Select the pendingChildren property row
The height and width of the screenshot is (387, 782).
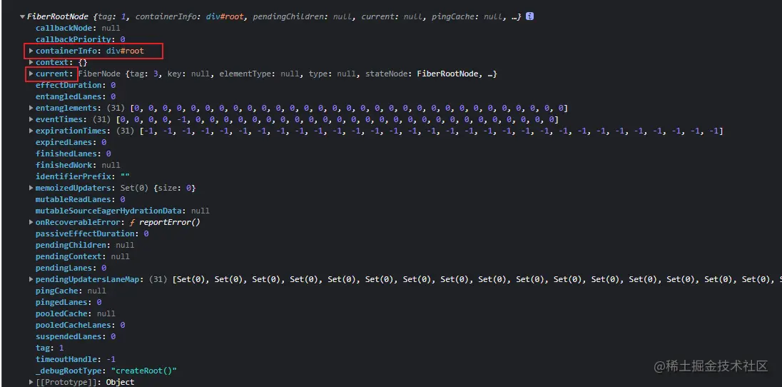coord(85,245)
